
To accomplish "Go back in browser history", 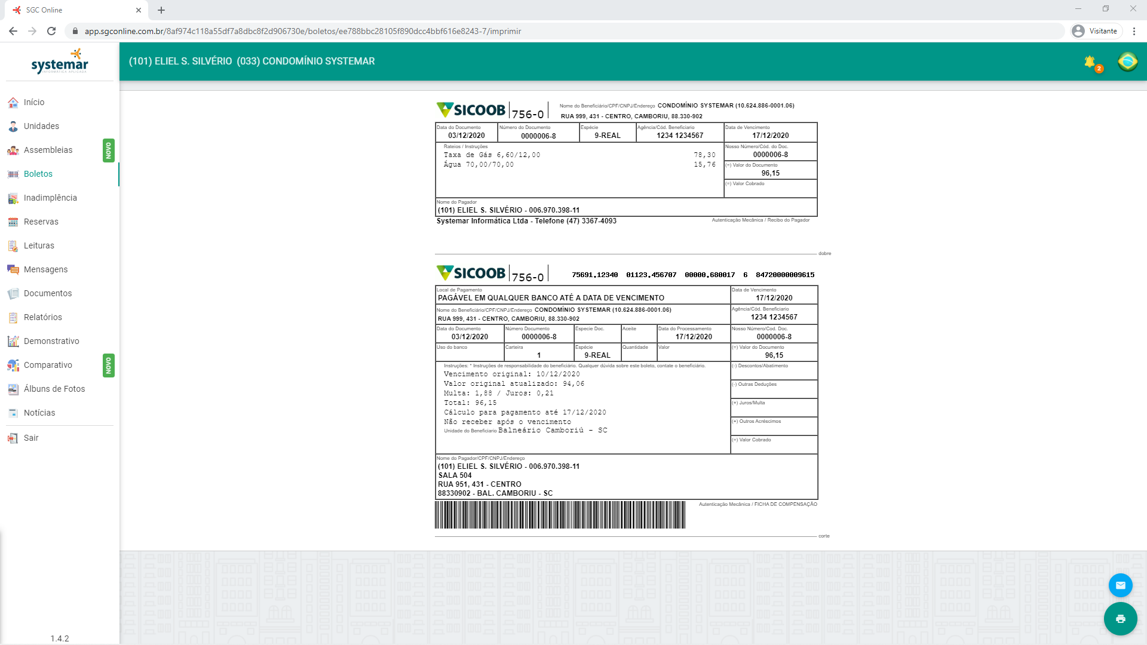I will [13, 31].
